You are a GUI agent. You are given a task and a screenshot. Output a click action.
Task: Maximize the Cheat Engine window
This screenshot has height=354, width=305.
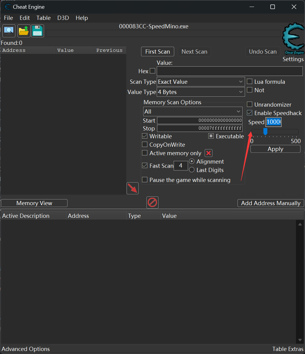tap(273, 7)
